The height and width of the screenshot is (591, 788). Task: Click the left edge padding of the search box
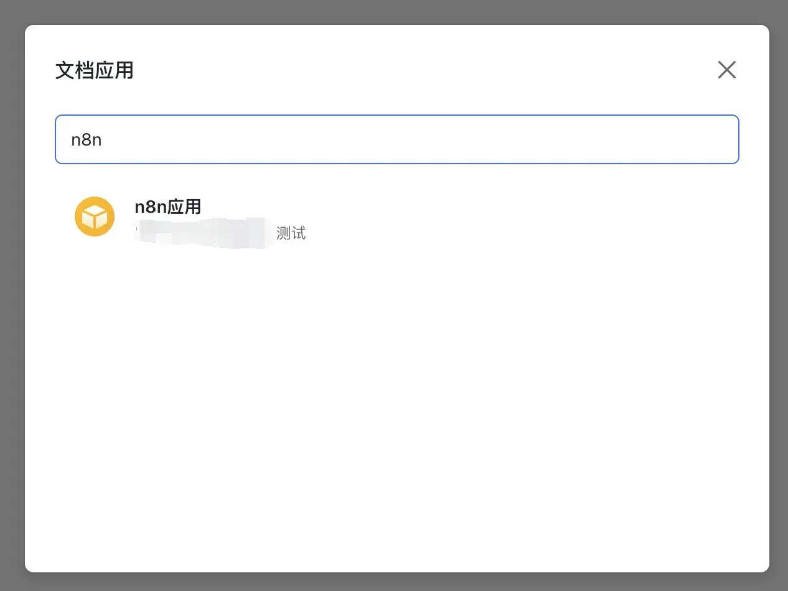[63, 139]
